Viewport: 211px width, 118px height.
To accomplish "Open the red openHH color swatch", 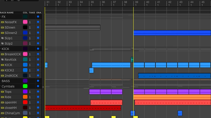I will (25, 102).
